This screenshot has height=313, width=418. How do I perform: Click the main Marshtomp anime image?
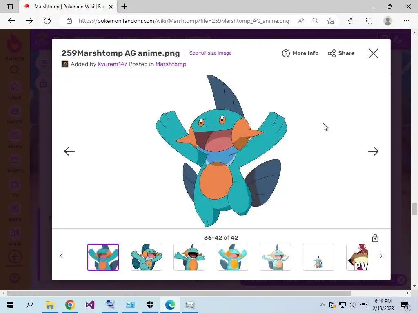(x=221, y=151)
